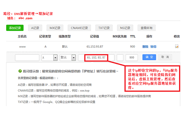Focus the MX优先级 input box
The image size is (185, 123).
tap(120, 58)
